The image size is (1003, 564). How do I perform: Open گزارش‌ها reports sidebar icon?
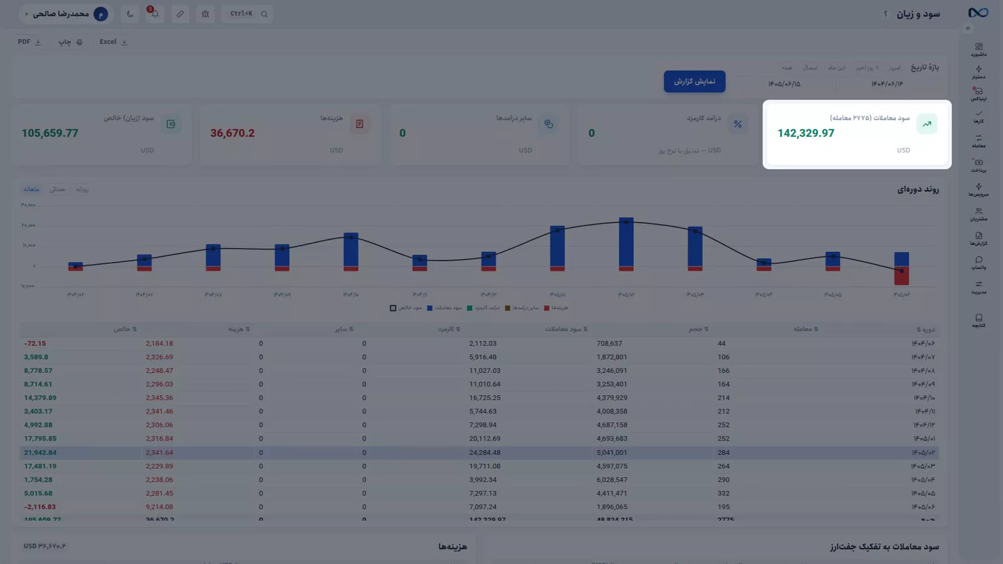pyautogui.click(x=979, y=239)
